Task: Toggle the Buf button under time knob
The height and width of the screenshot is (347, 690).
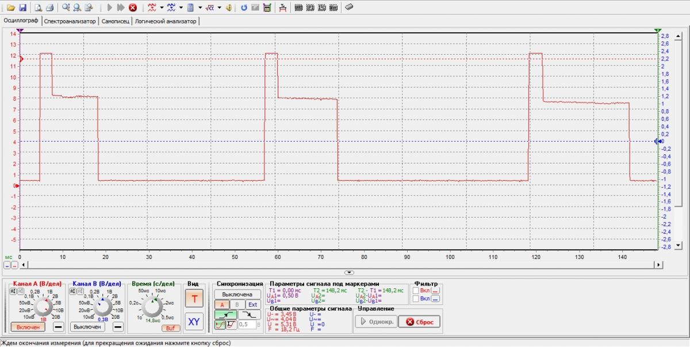Action: click(x=170, y=328)
